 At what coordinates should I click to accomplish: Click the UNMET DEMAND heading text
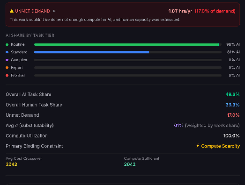pos(32,11)
